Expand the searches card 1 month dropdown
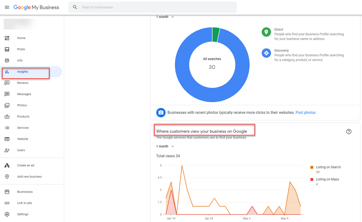This screenshot has width=362, height=222. 165,17
